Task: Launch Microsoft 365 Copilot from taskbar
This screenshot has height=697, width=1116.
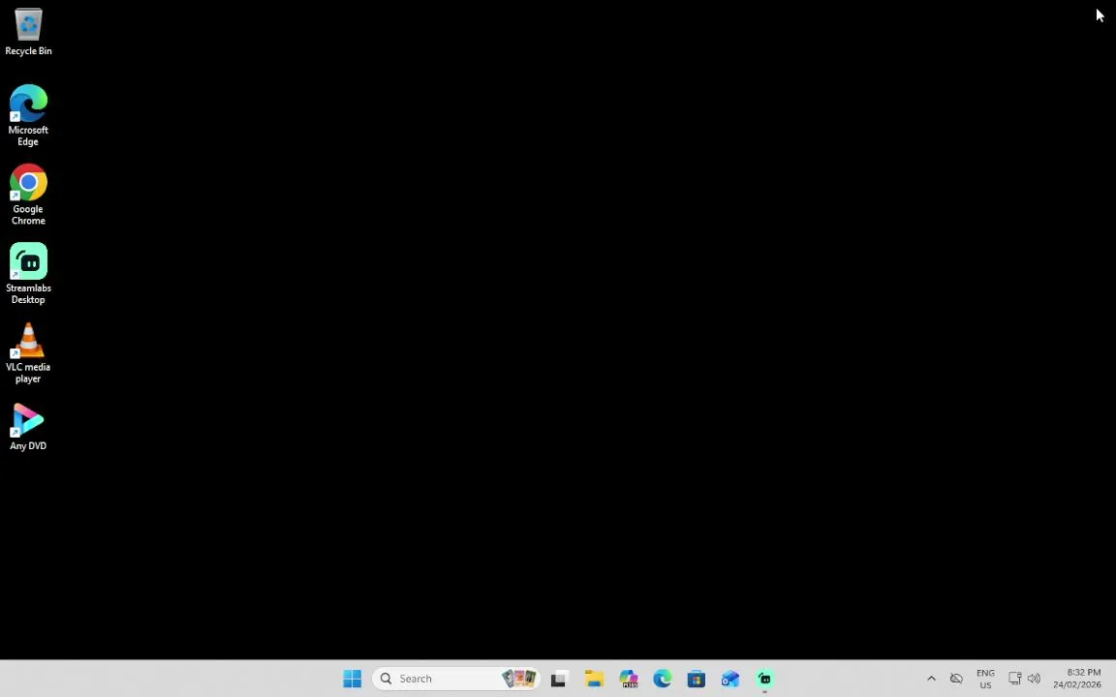Action: click(629, 679)
